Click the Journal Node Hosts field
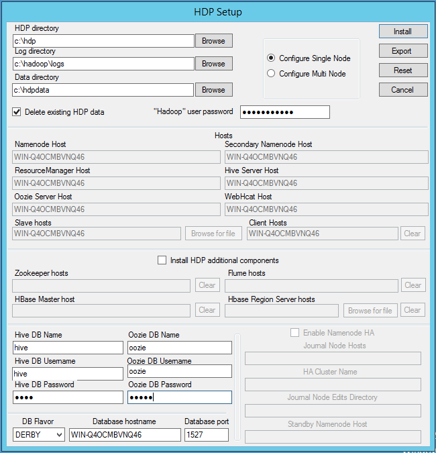The height and width of the screenshot is (453, 436). [x=333, y=358]
